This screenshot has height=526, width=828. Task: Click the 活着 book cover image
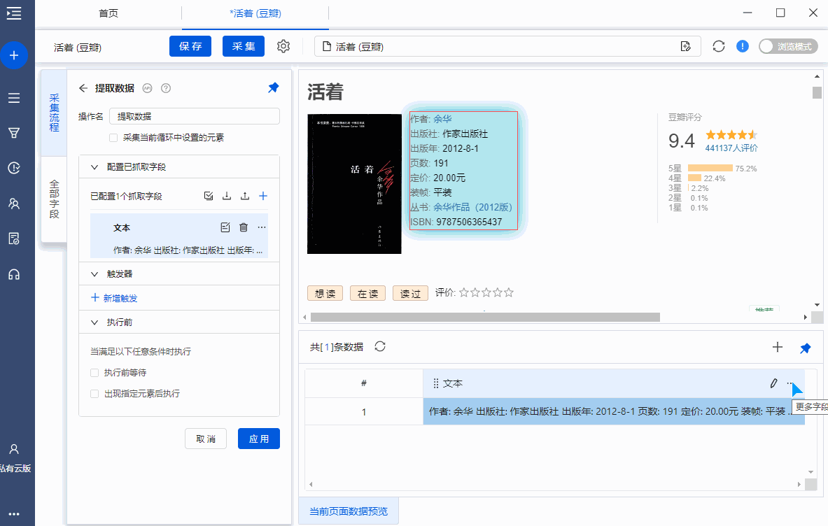pos(354,184)
